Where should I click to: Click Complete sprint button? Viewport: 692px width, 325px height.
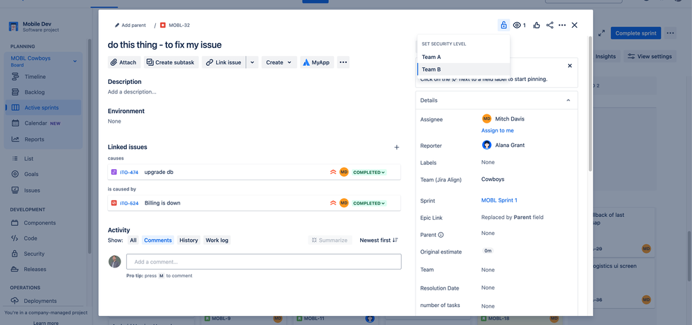[635, 33]
